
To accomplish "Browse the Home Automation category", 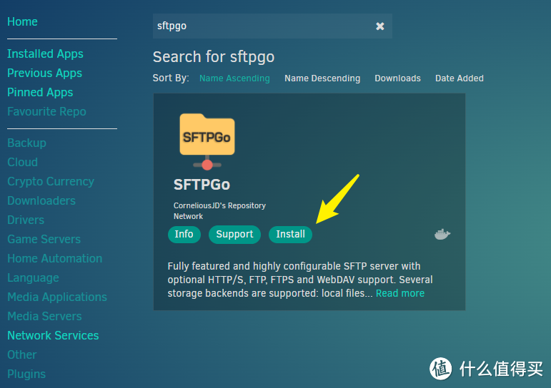I will click(55, 259).
